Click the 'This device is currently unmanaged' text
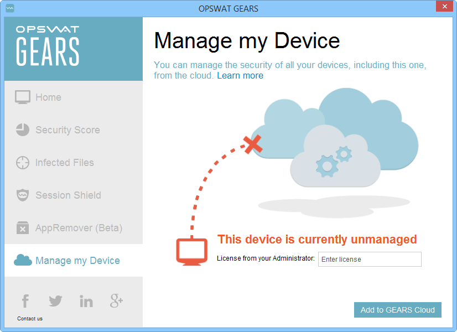 317,239
